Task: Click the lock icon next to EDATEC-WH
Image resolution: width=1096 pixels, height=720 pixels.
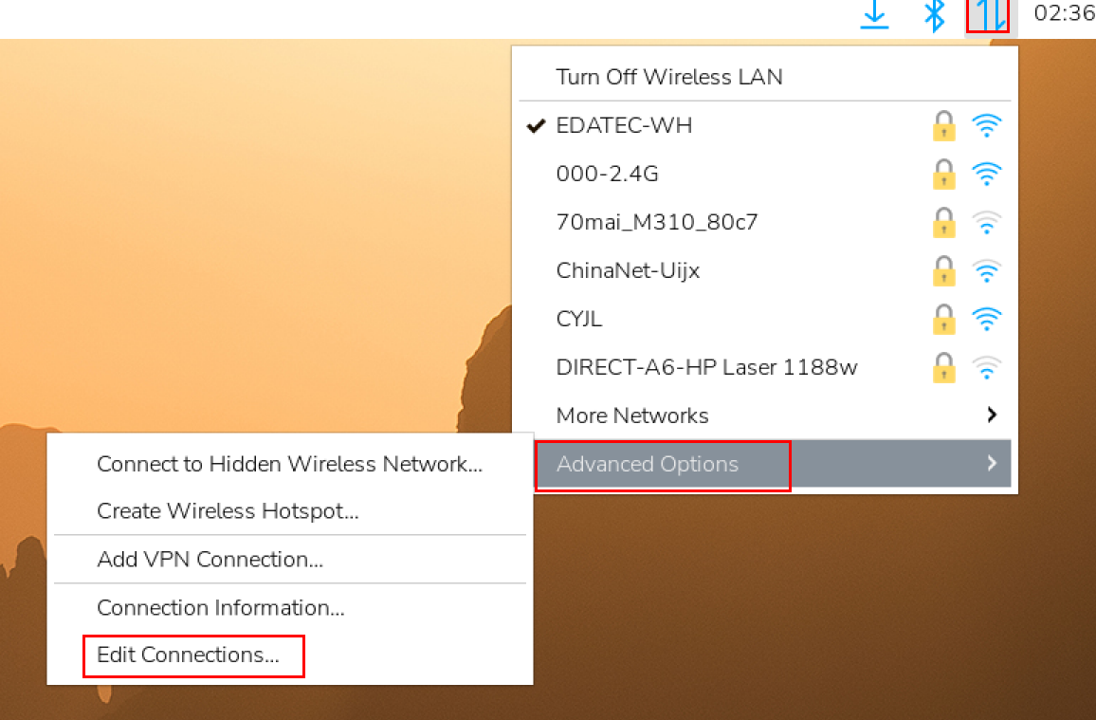Action: (943, 125)
